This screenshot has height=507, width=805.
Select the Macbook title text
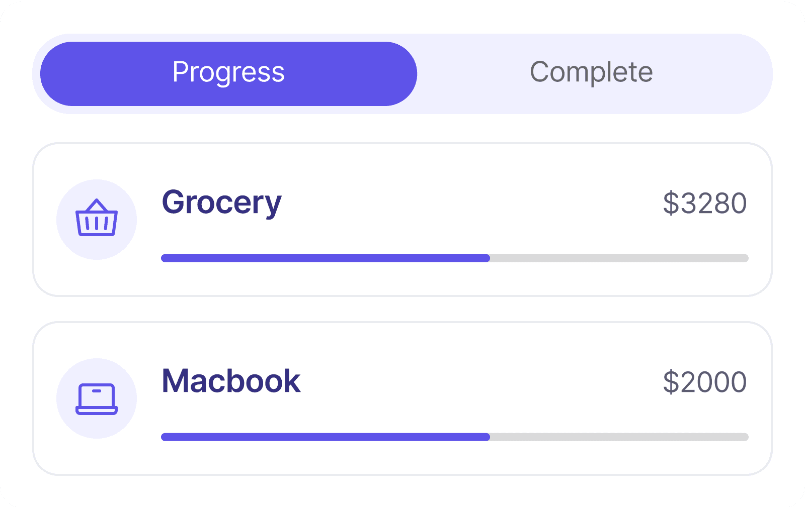(231, 381)
